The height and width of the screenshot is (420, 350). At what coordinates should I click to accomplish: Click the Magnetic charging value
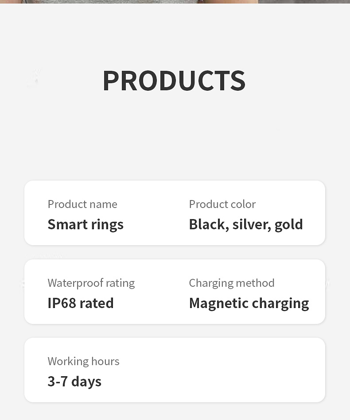click(x=249, y=303)
